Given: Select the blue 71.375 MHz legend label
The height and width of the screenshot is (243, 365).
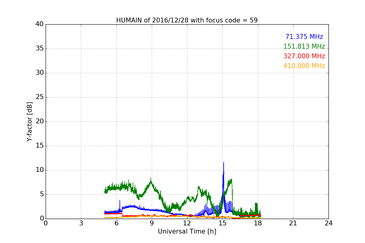Looking at the screenshot, I should pos(304,37).
